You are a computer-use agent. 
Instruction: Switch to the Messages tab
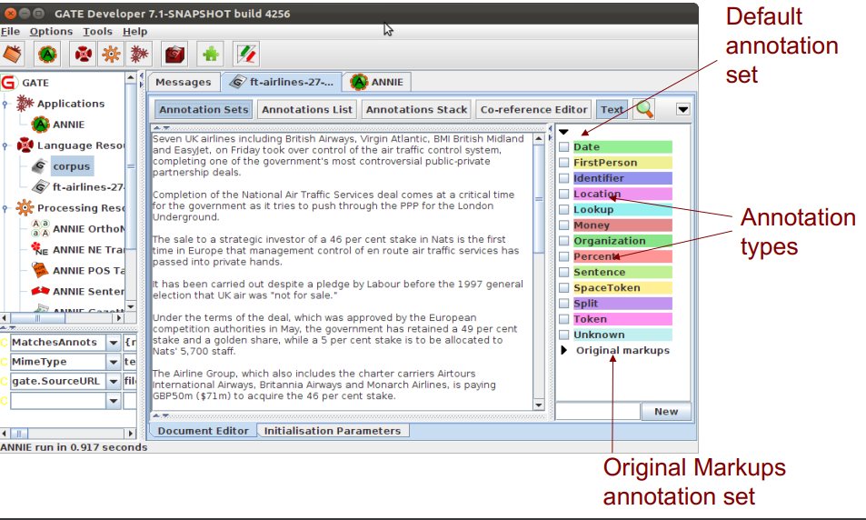[184, 83]
